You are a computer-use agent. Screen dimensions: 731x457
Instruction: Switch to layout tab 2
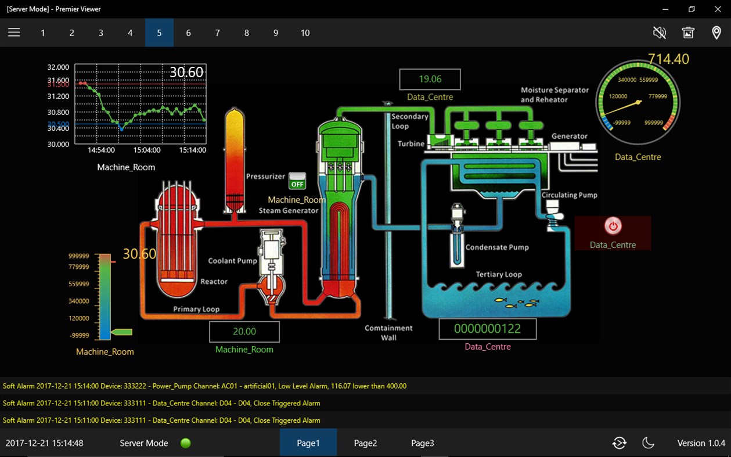click(x=72, y=33)
